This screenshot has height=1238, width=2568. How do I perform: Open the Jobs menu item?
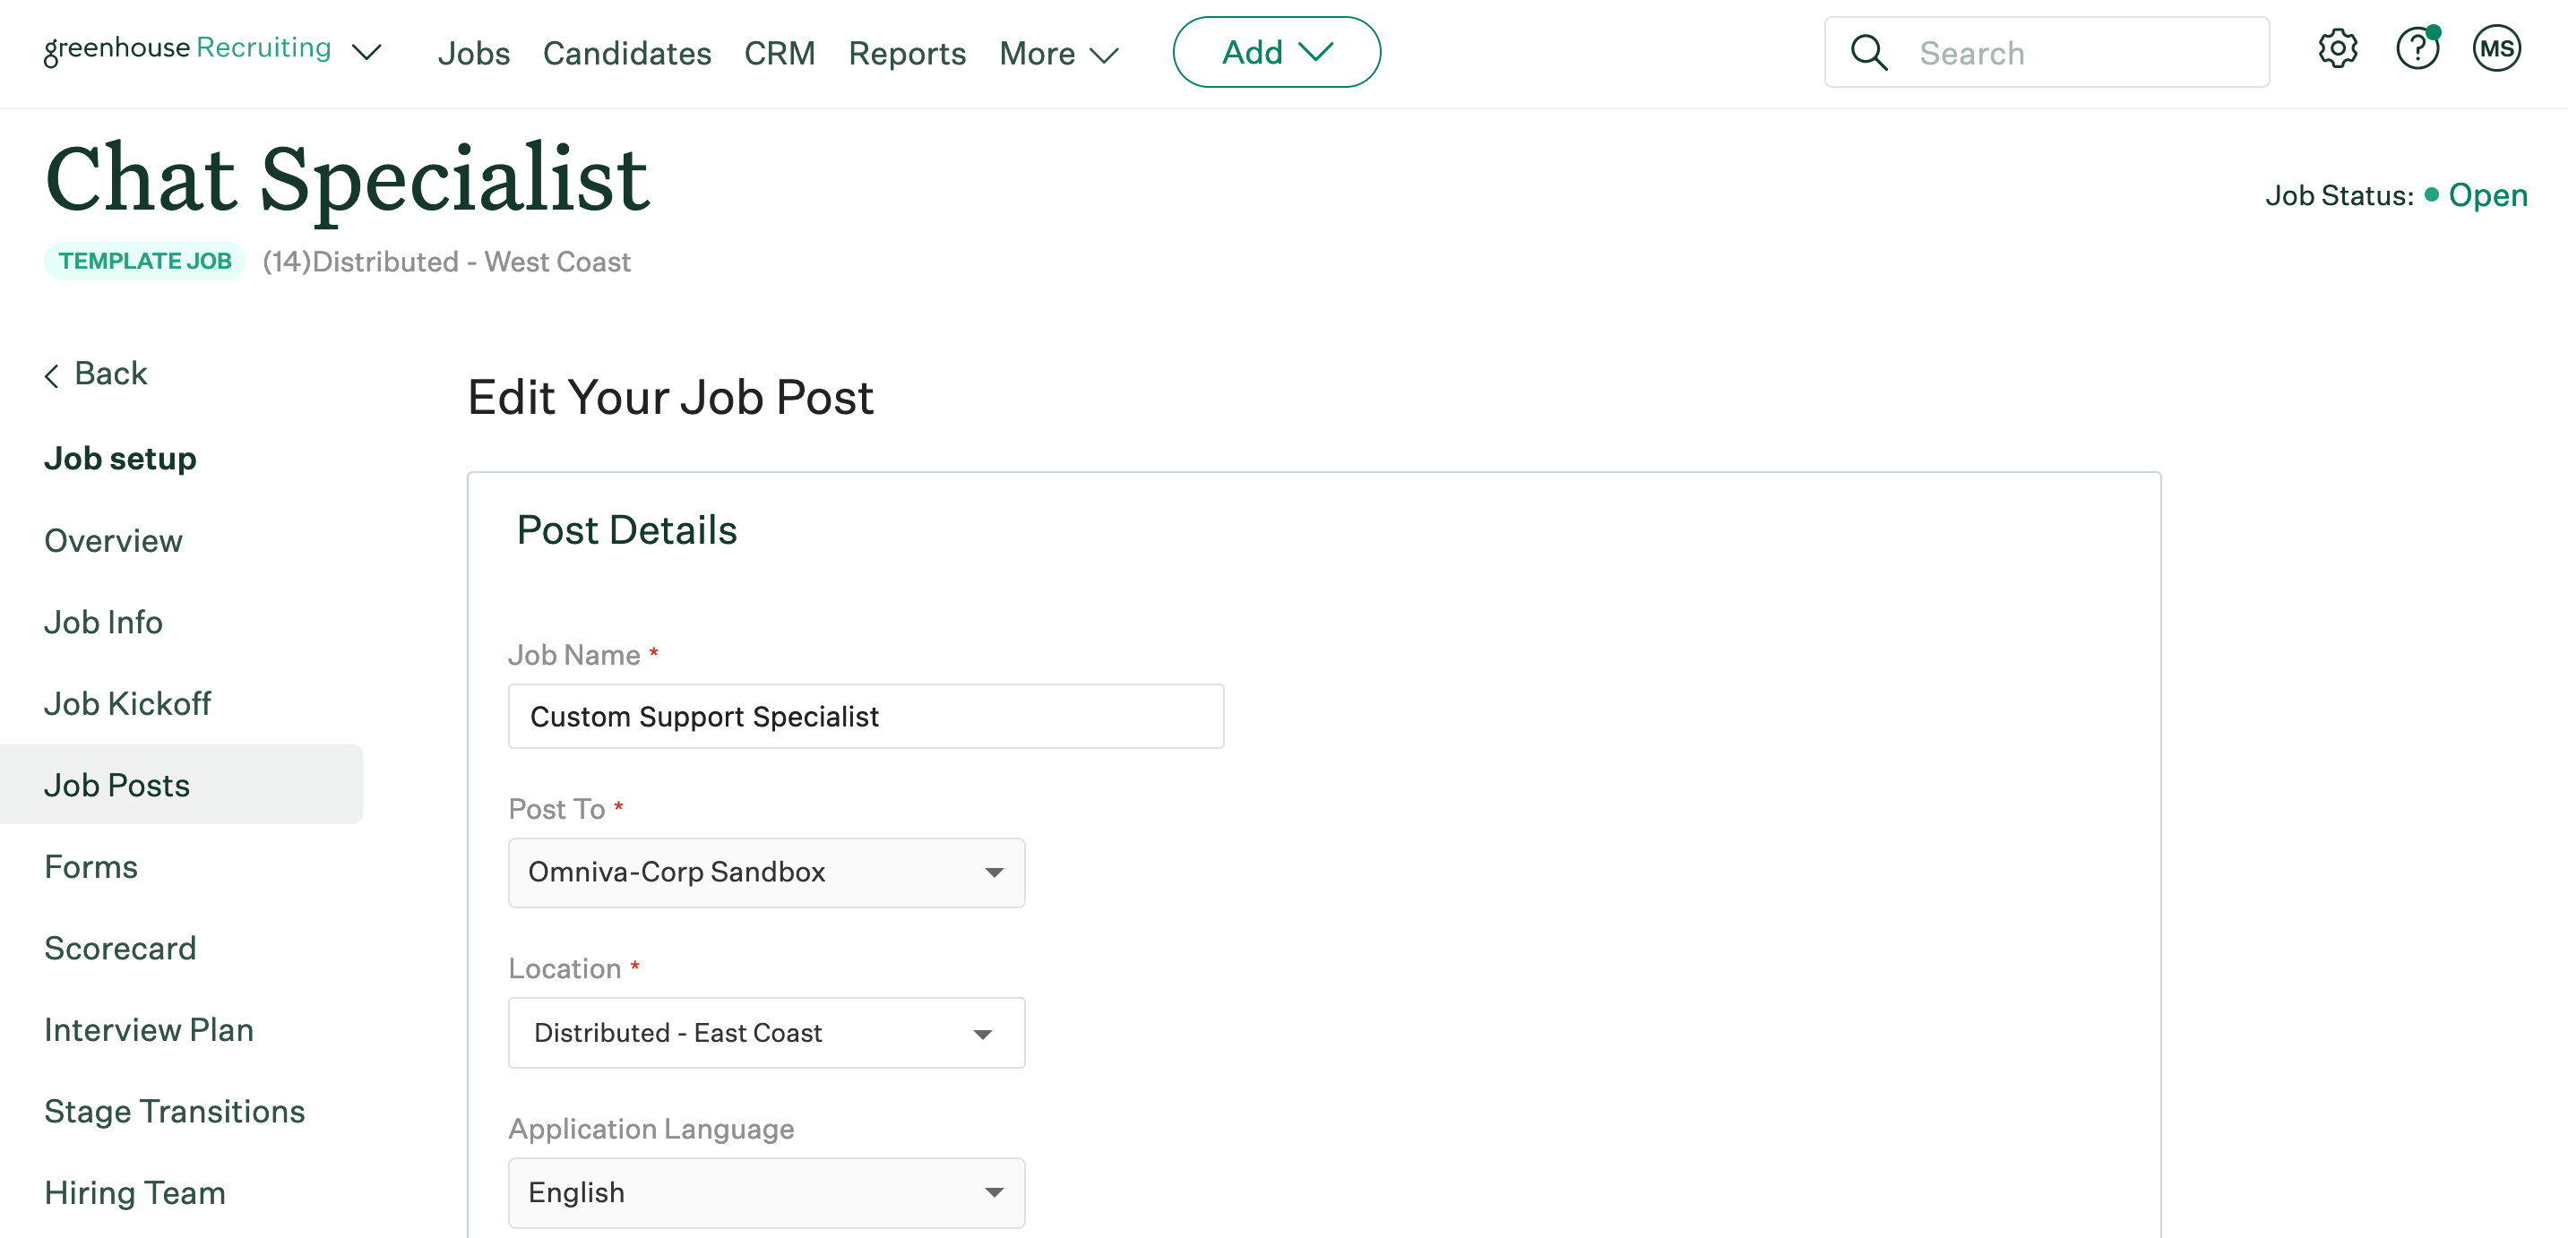click(473, 51)
